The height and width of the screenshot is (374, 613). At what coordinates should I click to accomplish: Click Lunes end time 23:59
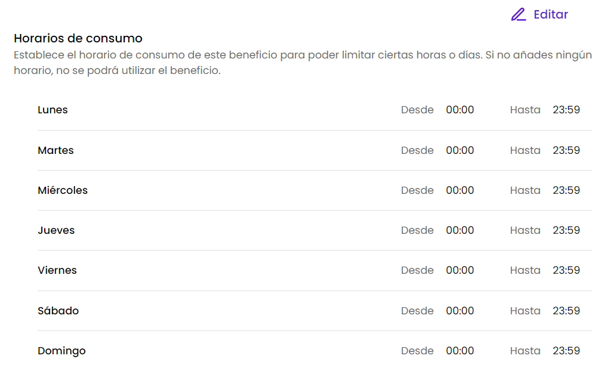pyautogui.click(x=566, y=110)
